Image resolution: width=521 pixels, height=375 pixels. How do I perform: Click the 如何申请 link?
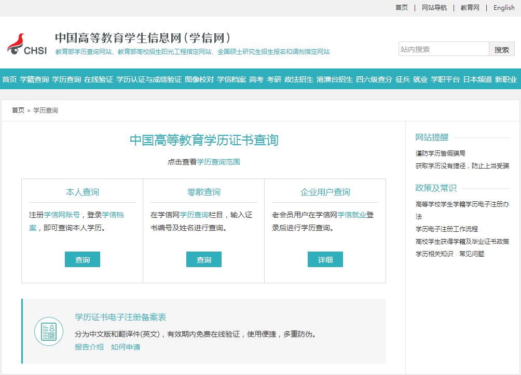click(x=126, y=347)
